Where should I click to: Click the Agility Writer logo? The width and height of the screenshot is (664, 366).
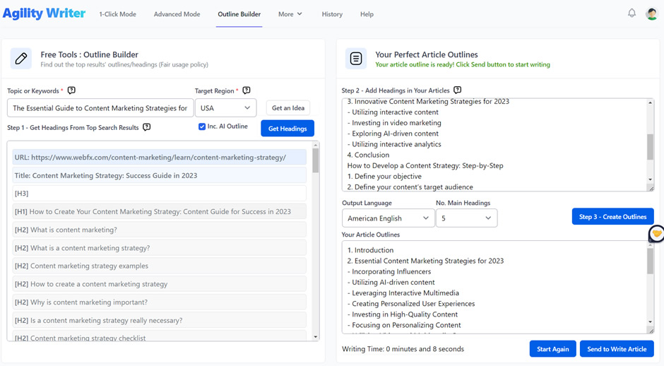coord(44,13)
